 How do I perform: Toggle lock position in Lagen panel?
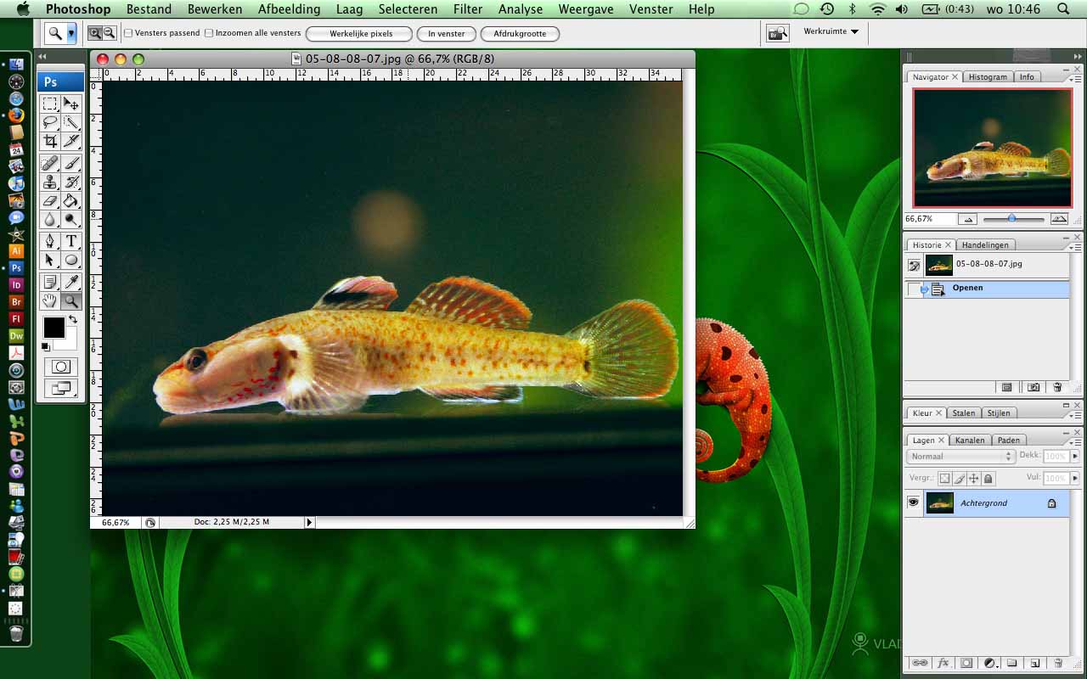[x=973, y=479]
